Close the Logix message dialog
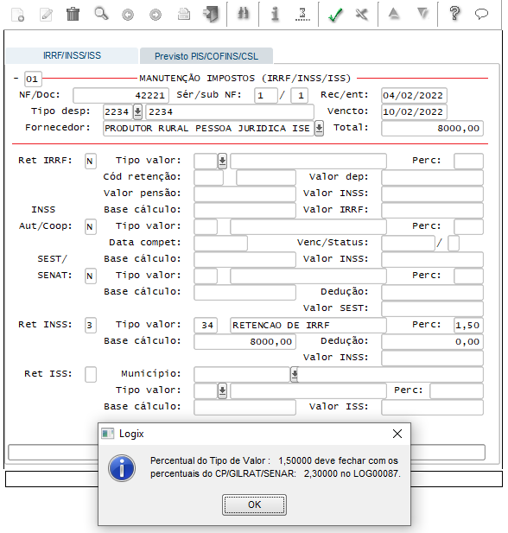This screenshot has height=533, width=508. coord(397,434)
